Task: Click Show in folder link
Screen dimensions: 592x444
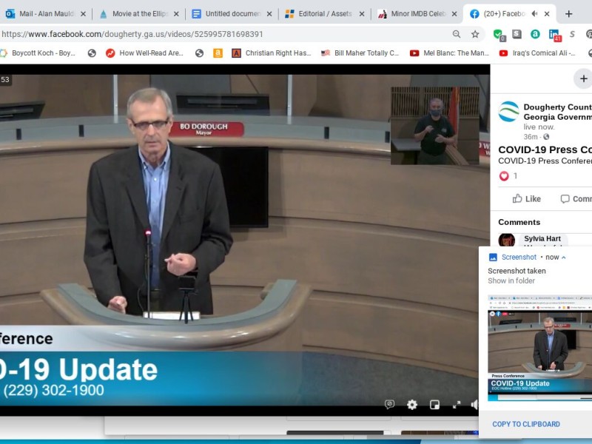Action: pos(511,281)
